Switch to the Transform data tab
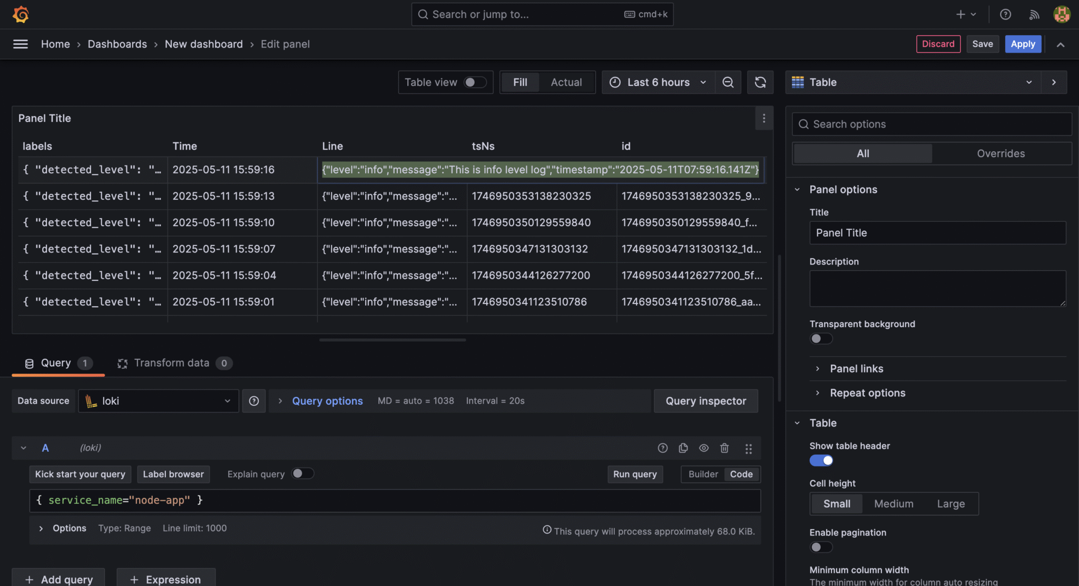 pyautogui.click(x=171, y=363)
